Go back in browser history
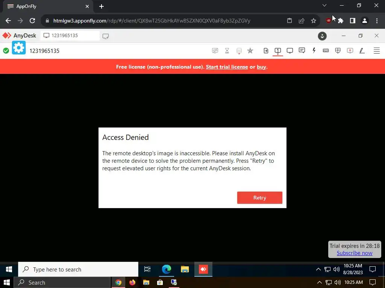The image size is (385, 288). click(8, 21)
